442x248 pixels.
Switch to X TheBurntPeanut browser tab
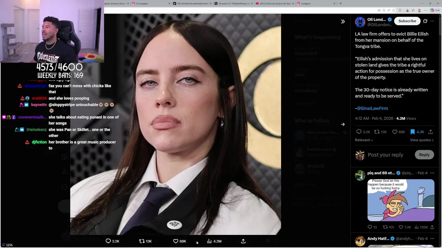pos(233,3)
